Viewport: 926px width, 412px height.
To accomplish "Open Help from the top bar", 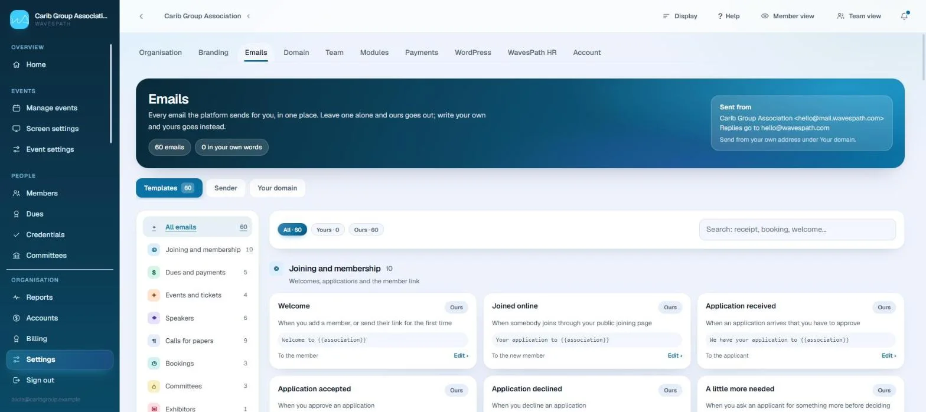I will click(729, 16).
